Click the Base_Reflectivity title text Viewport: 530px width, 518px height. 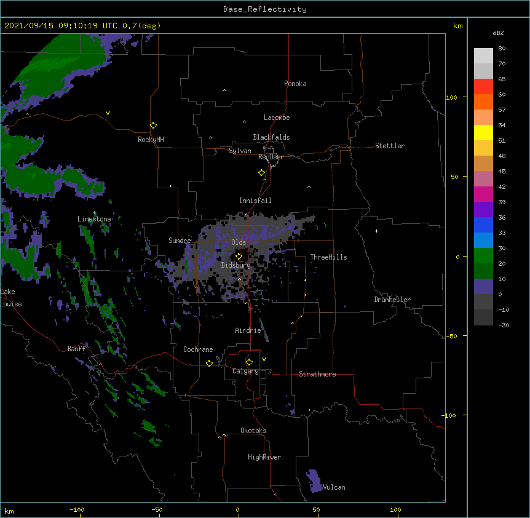[265, 9]
